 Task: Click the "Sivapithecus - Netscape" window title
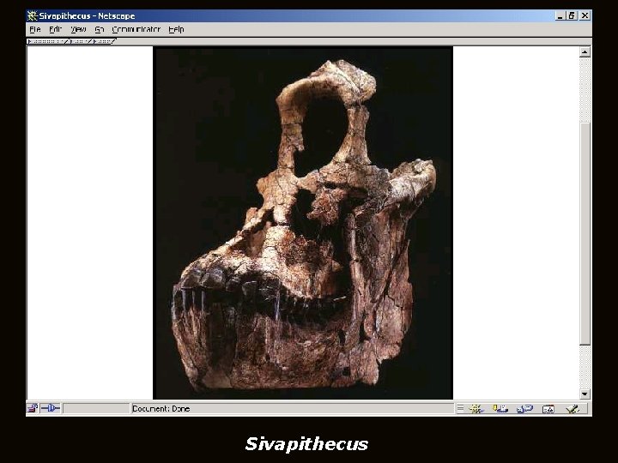[x=87, y=16]
